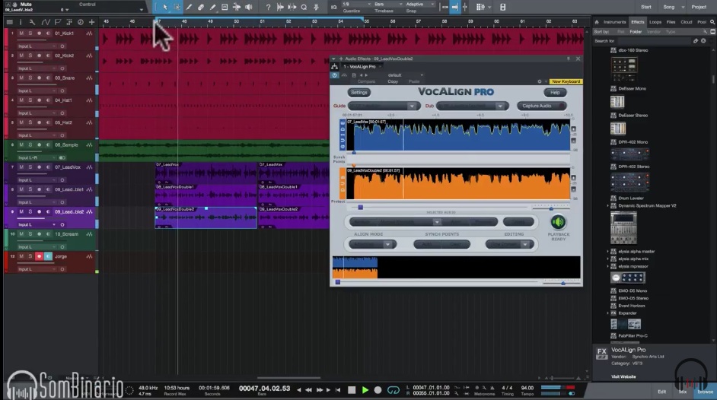Select the Listen speaker tool
Image resolution: width=717 pixels, height=400 pixels.
(248, 7)
